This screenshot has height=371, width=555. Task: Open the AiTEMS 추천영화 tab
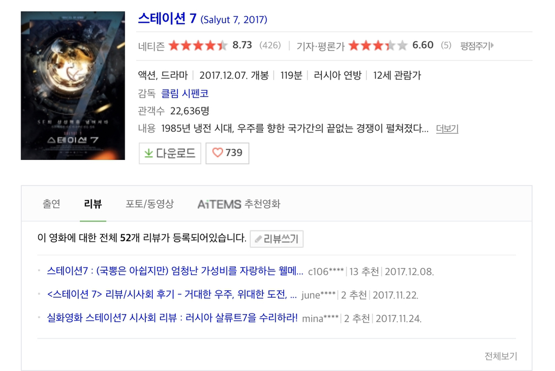click(x=239, y=204)
